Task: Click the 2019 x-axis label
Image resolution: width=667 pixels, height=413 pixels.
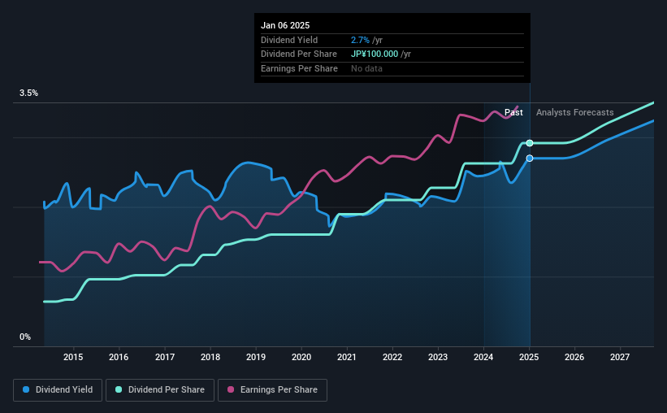Action: click(256, 357)
